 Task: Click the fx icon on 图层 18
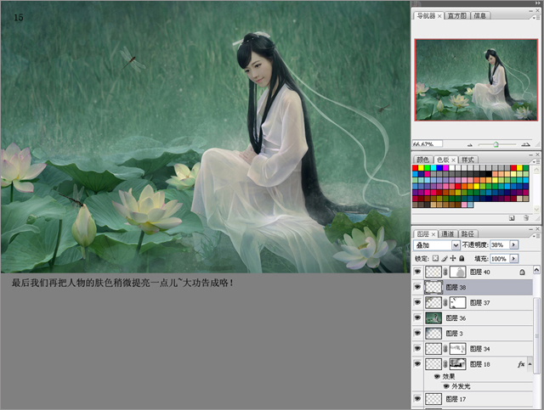(x=521, y=364)
